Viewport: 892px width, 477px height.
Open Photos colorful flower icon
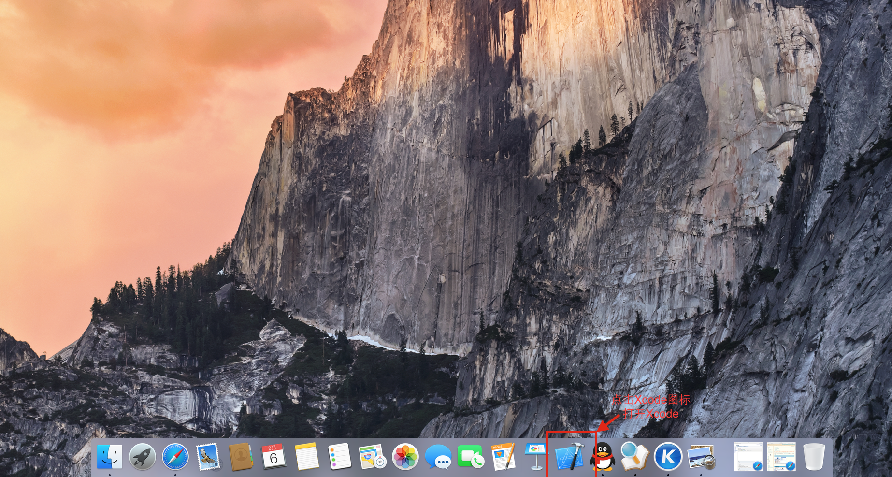[405, 457]
